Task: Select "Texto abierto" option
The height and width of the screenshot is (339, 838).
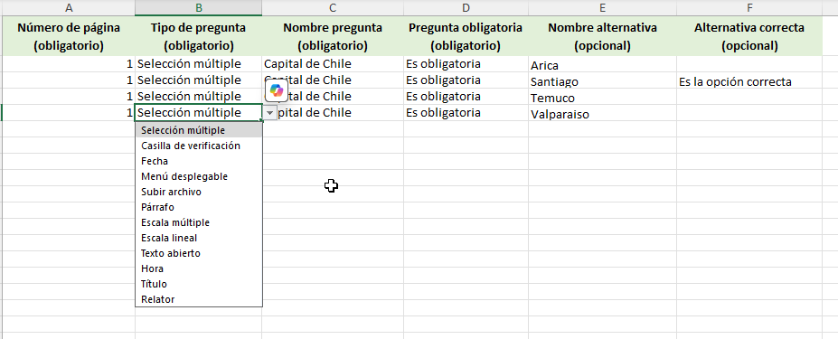Action: pyautogui.click(x=199, y=253)
